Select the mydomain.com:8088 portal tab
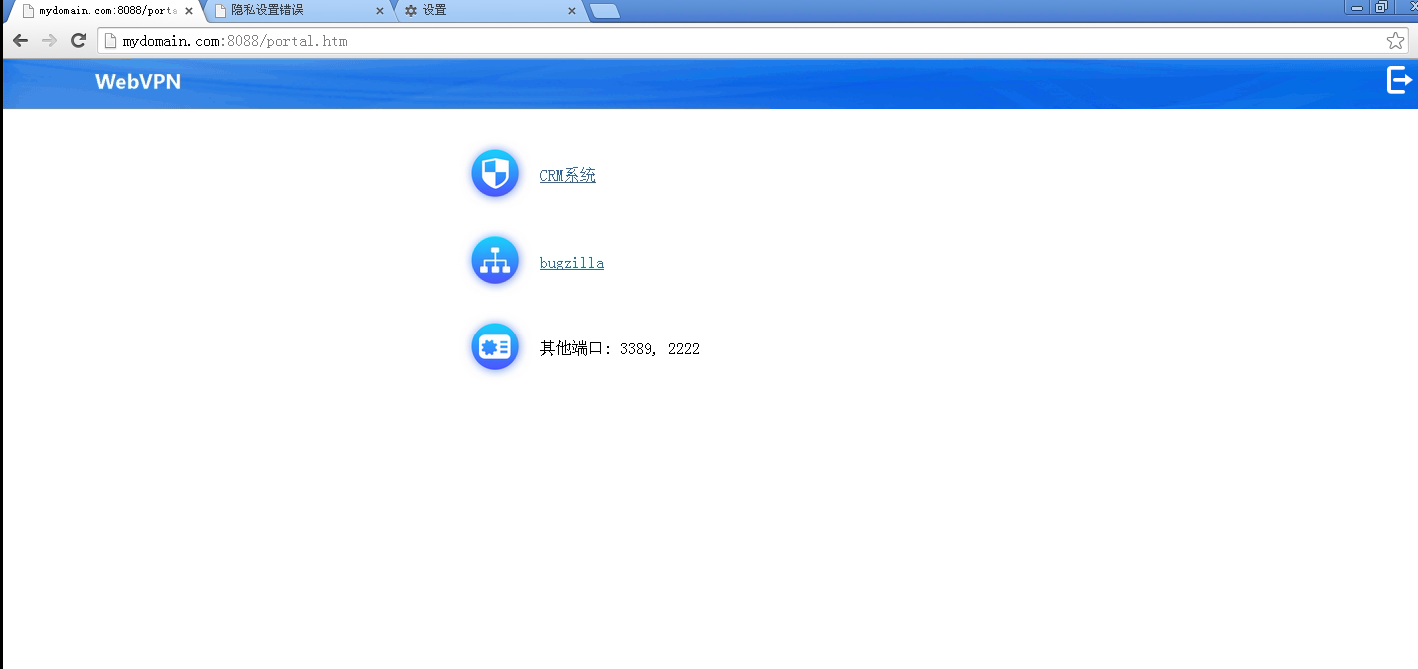1418x669 pixels. click(100, 10)
